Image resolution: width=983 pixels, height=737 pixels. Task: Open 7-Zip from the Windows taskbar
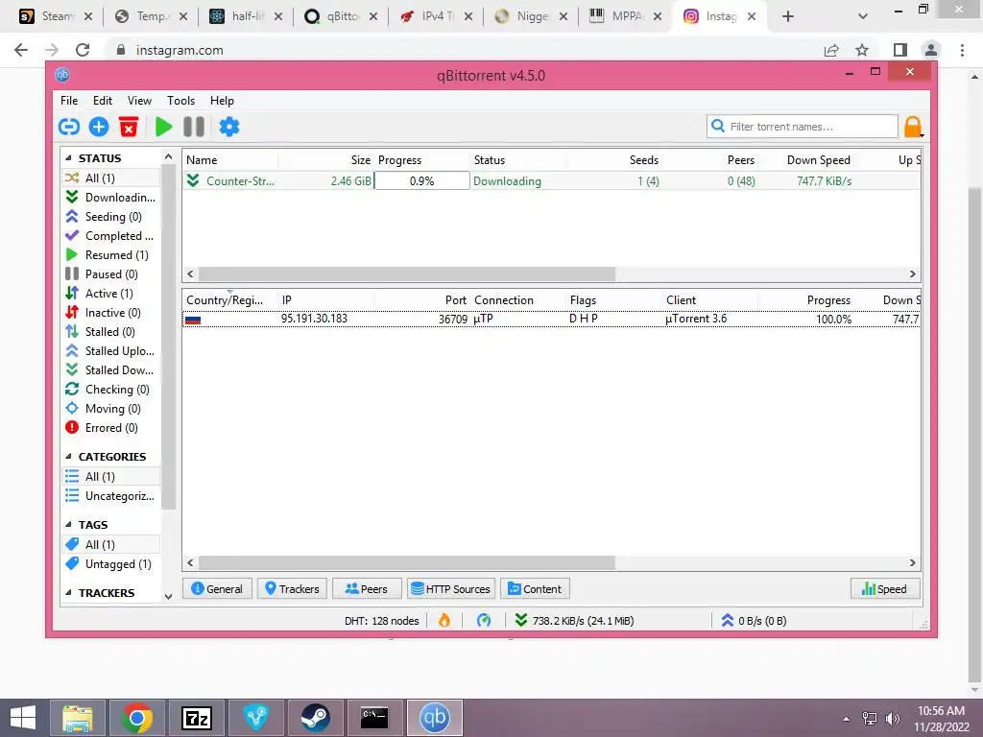pos(197,718)
